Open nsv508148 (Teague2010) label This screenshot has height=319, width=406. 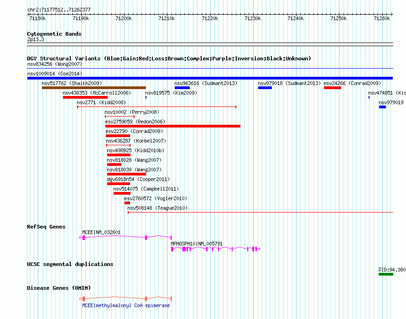157,208
